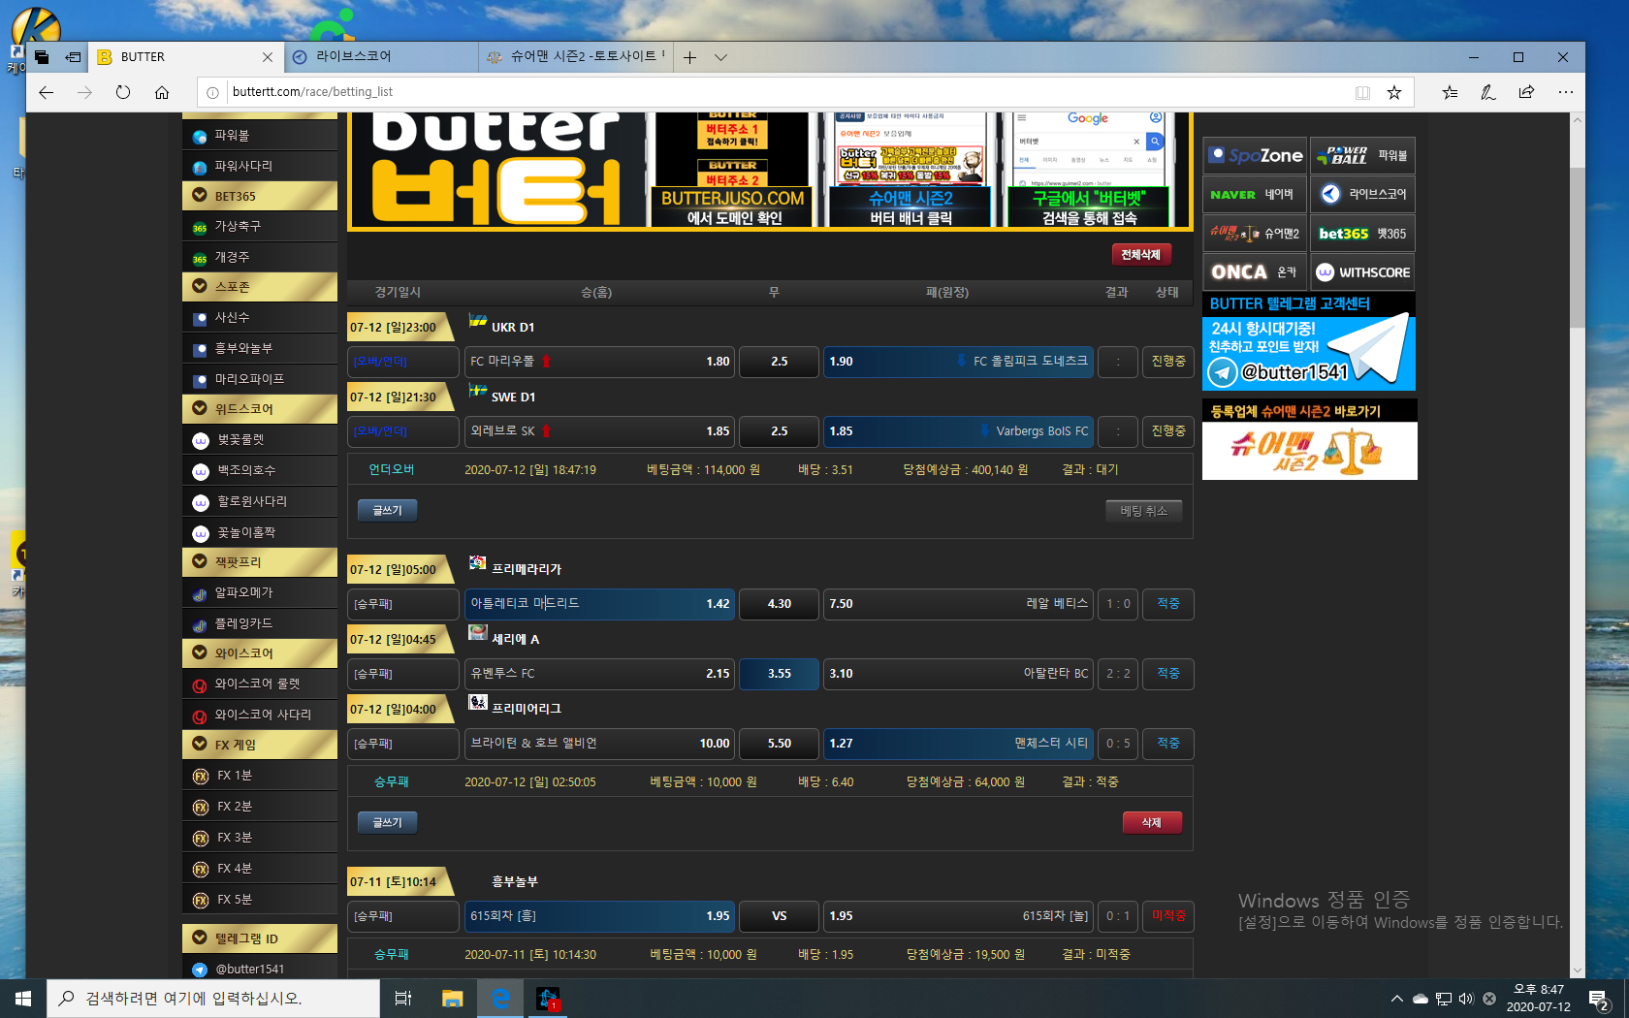Click the 베팅 취소 button
Screen dimensions: 1629x1018
pos(1143,511)
